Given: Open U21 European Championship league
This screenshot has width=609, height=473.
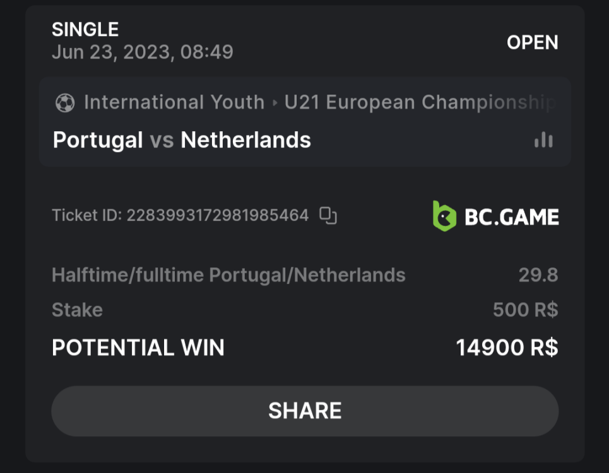Looking at the screenshot, I should click(420, 102).
